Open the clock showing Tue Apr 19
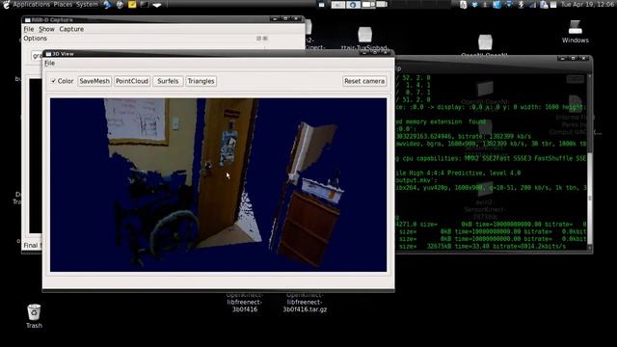 [x=588, y=5]
